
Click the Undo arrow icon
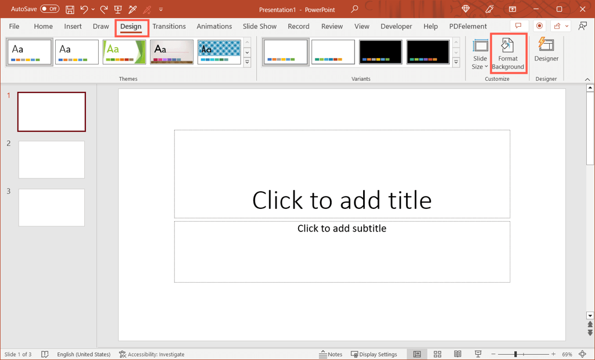pyautogui.click(x=84, y=9)
